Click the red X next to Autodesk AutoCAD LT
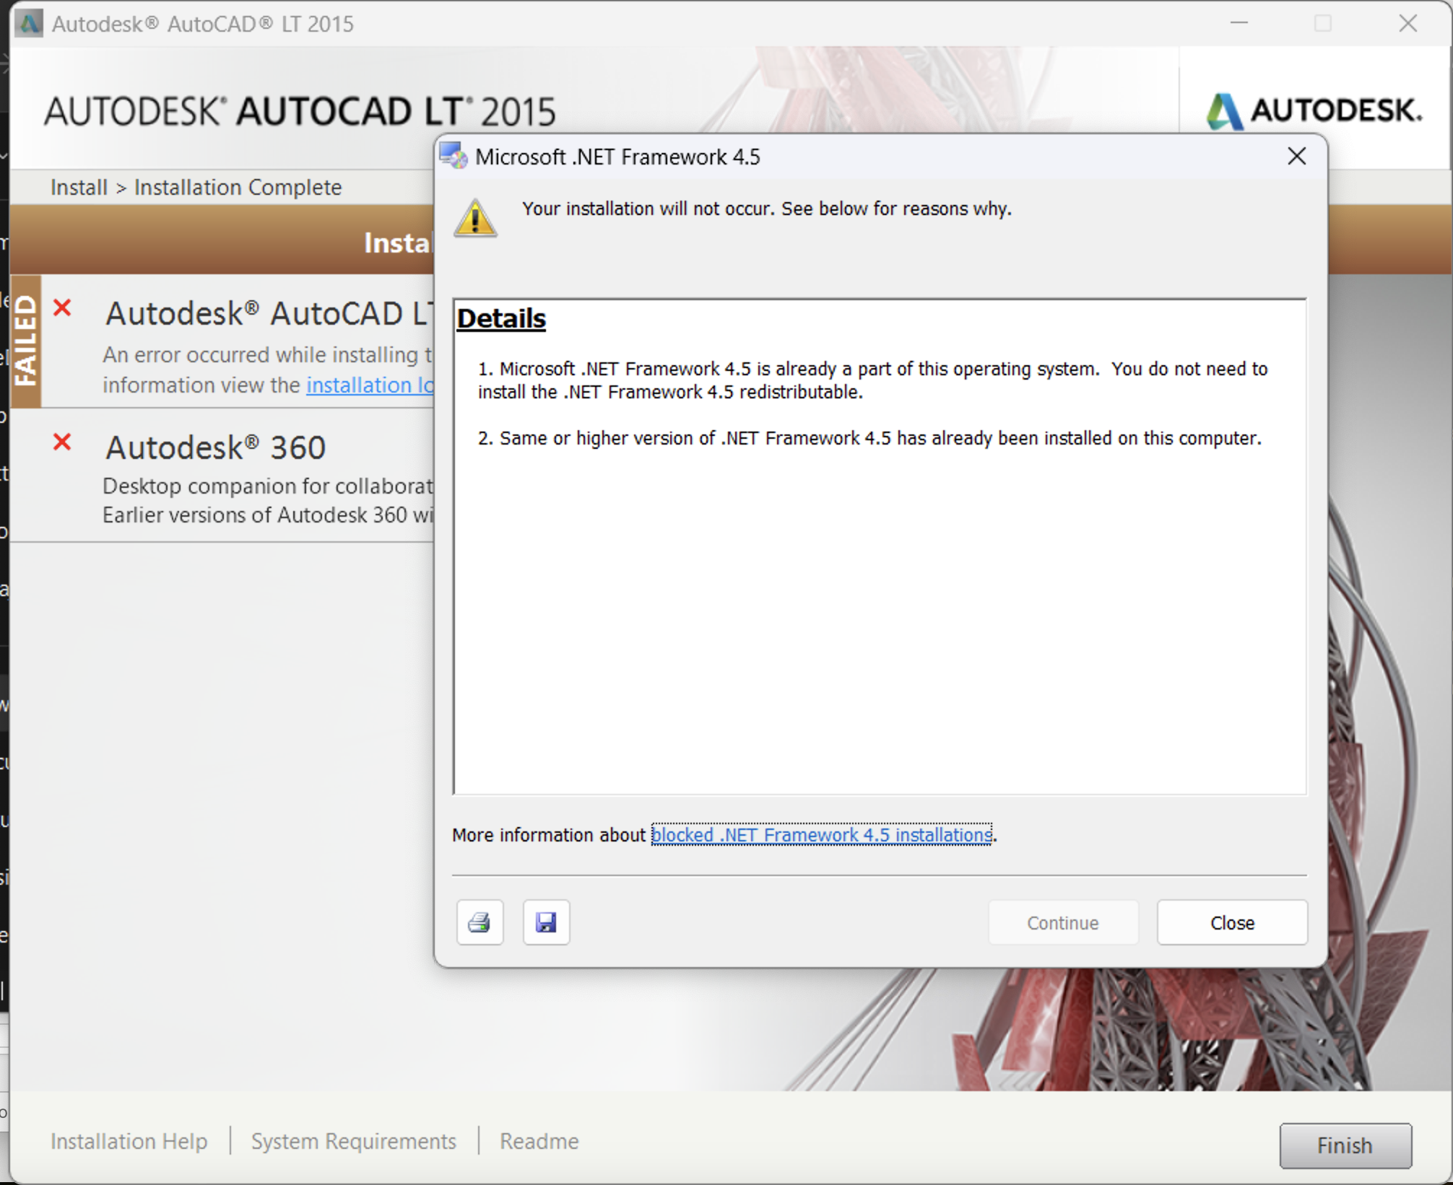Viewport: 1453px width, 1185px height. pyautogui.click(x=62, y=308)
